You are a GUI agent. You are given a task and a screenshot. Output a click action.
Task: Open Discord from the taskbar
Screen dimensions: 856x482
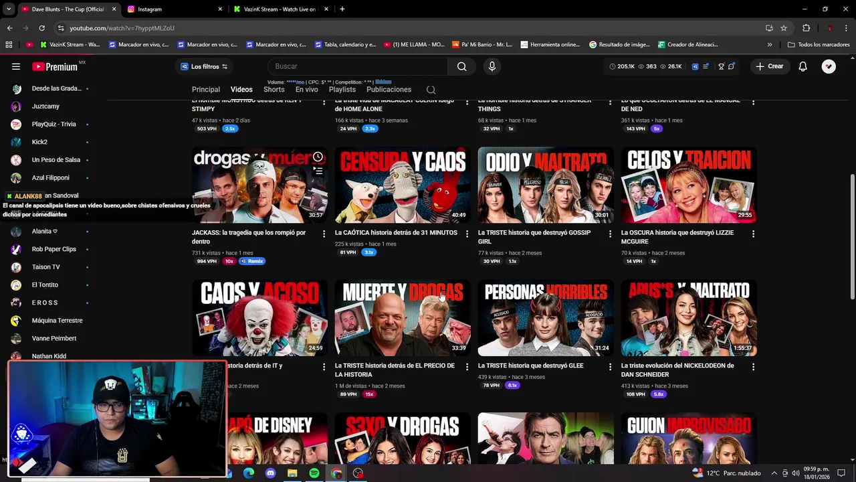(270, 473)
